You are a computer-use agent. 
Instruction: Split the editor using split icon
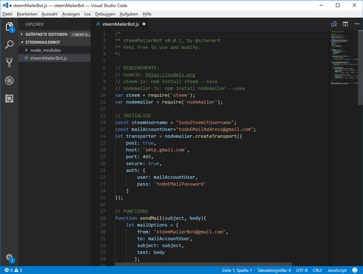tap(345, 24)
